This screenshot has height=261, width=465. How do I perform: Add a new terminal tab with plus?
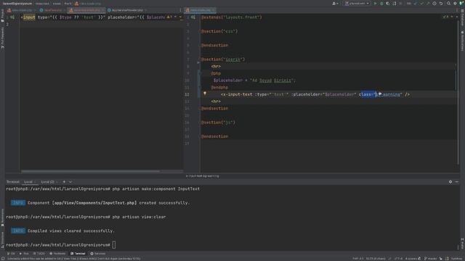coord(64,182)
